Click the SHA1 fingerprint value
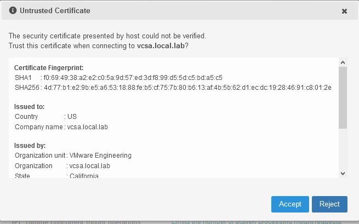This screenshot has width=359, height=224. pos(133,78)
